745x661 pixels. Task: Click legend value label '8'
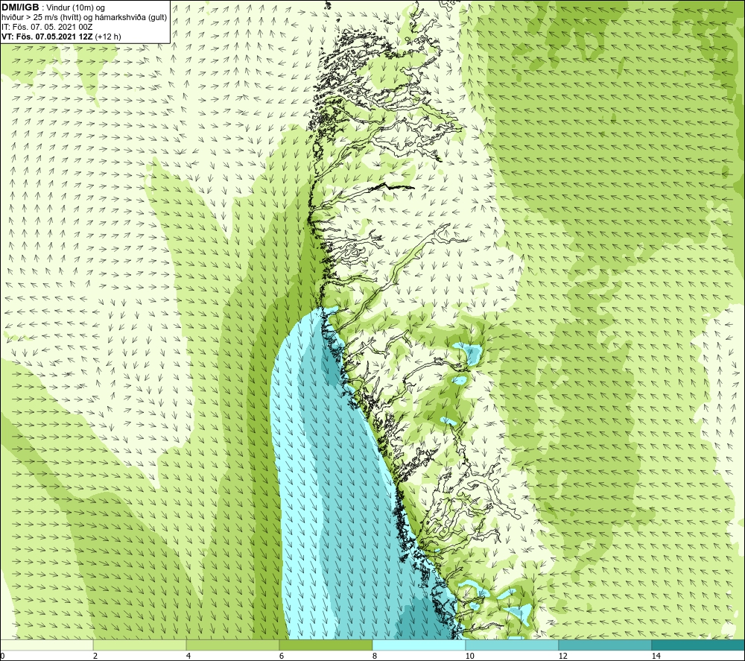pyautogui.click(x=375, y=657)
